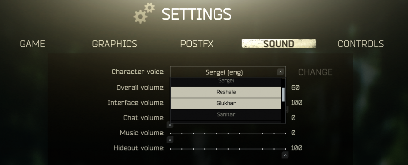Click the middle of the Music volume track
408x165 pixels.
228,134
